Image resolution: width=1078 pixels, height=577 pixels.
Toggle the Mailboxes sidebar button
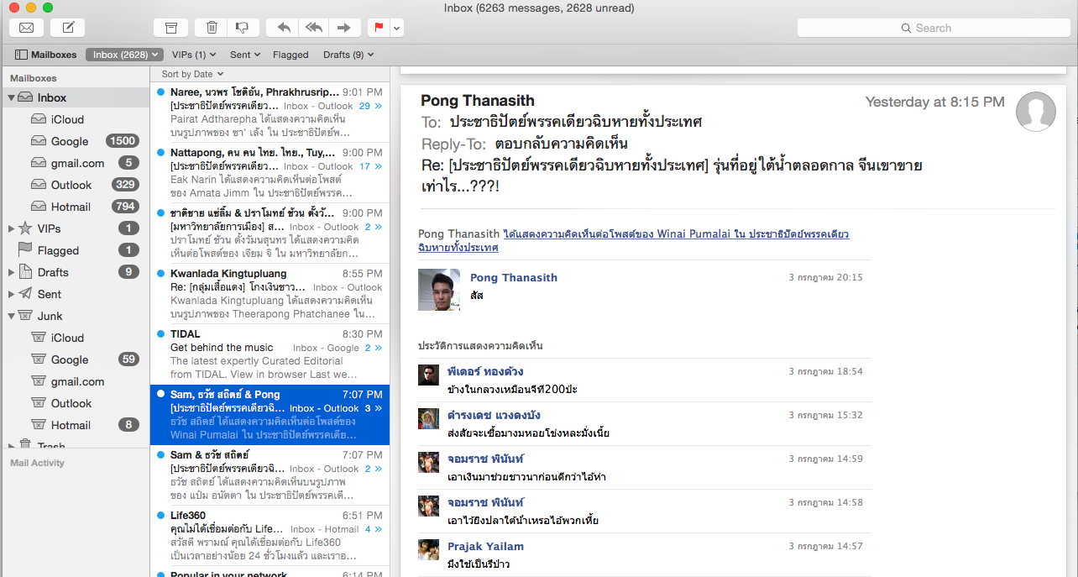pos(46,55)
